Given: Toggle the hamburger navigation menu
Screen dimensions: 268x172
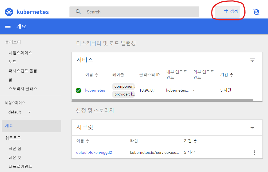Looking at the screenshot, I should click(x=8, y=26).
